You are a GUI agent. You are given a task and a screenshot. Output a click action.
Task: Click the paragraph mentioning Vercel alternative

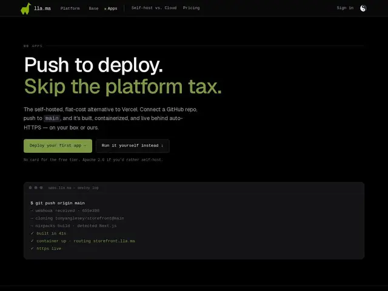(x=110, y=119)
